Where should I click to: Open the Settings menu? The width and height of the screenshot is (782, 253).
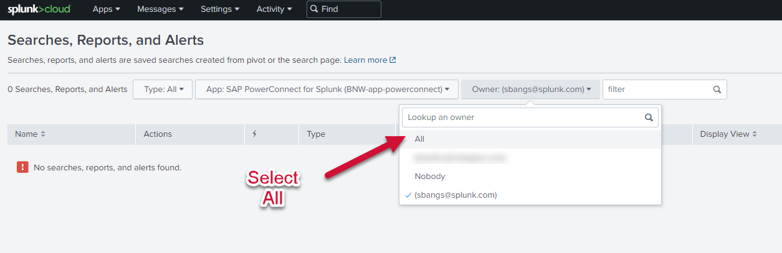click(x=220, y=9)
